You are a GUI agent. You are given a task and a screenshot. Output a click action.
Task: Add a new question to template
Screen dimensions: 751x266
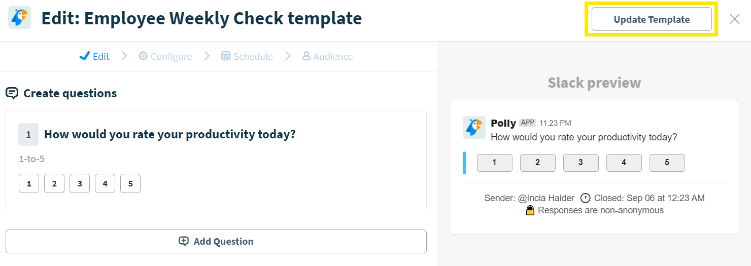[216, 241]
